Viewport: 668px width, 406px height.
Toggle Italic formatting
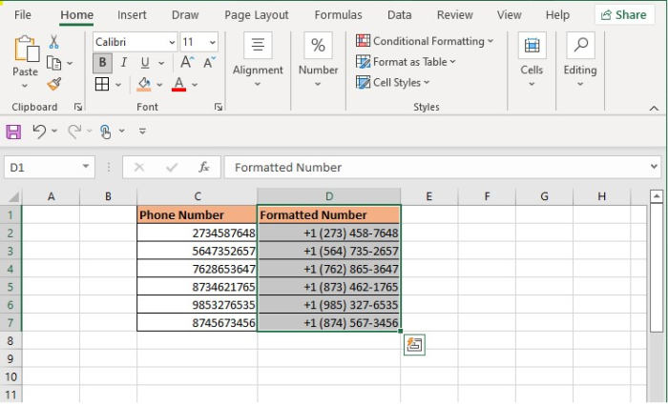tap(122, 63)
